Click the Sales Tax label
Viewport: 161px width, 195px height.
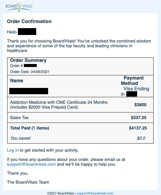coord(19,118)
